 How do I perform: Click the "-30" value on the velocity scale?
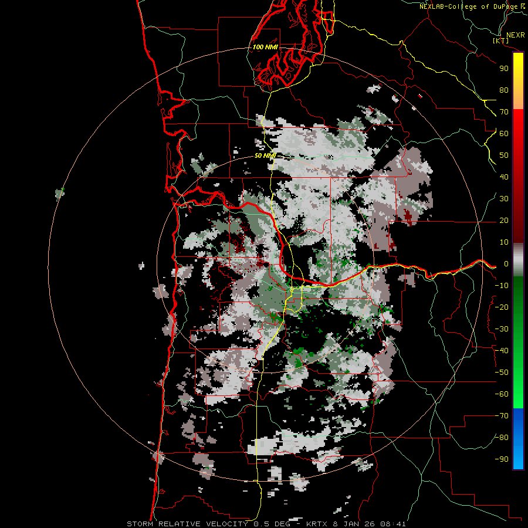click(x=502, y=329)
